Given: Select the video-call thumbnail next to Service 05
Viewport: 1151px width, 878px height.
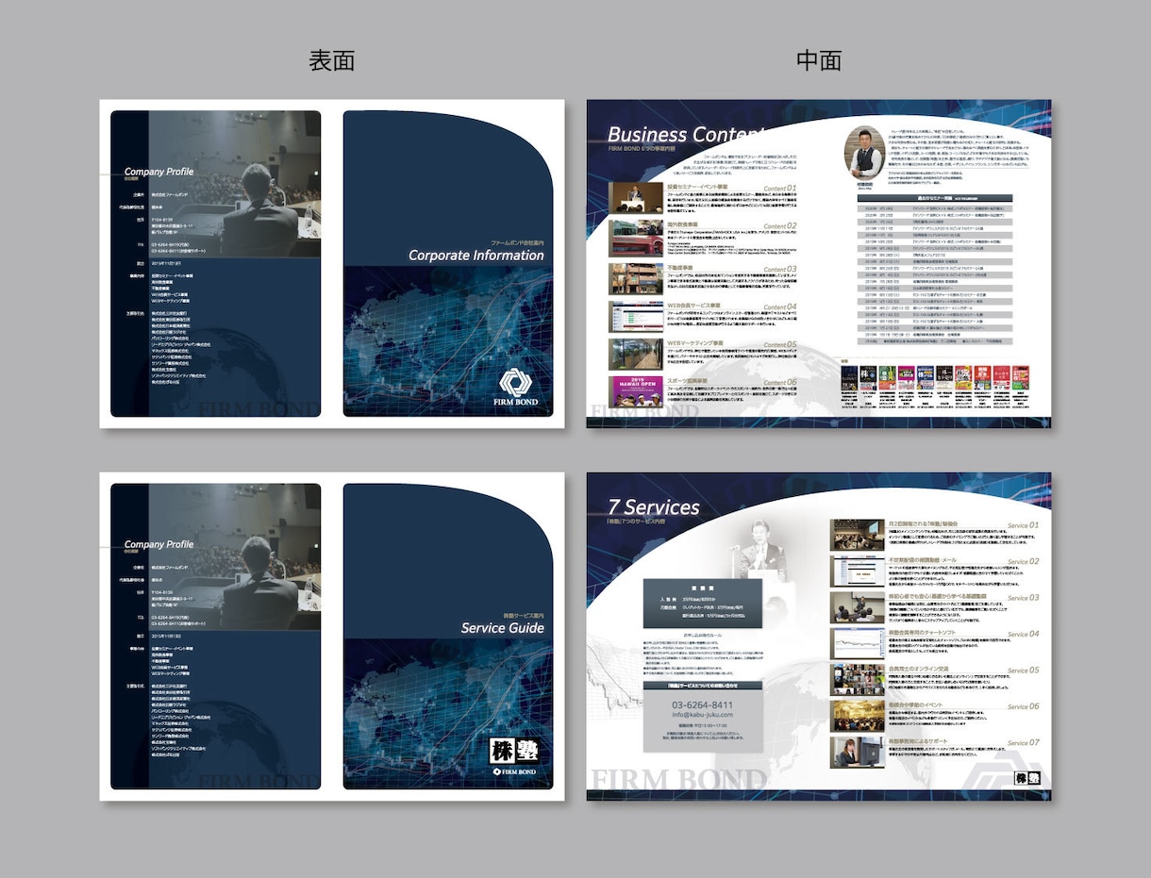Looking at the screenshot, I should tap(857, 679).
